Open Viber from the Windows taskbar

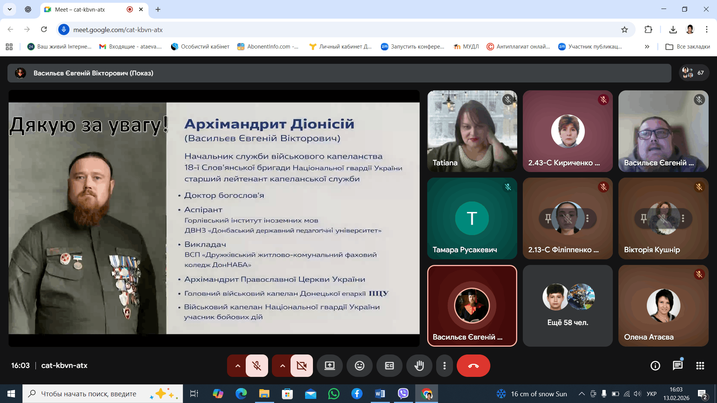(x=403, y=394)
